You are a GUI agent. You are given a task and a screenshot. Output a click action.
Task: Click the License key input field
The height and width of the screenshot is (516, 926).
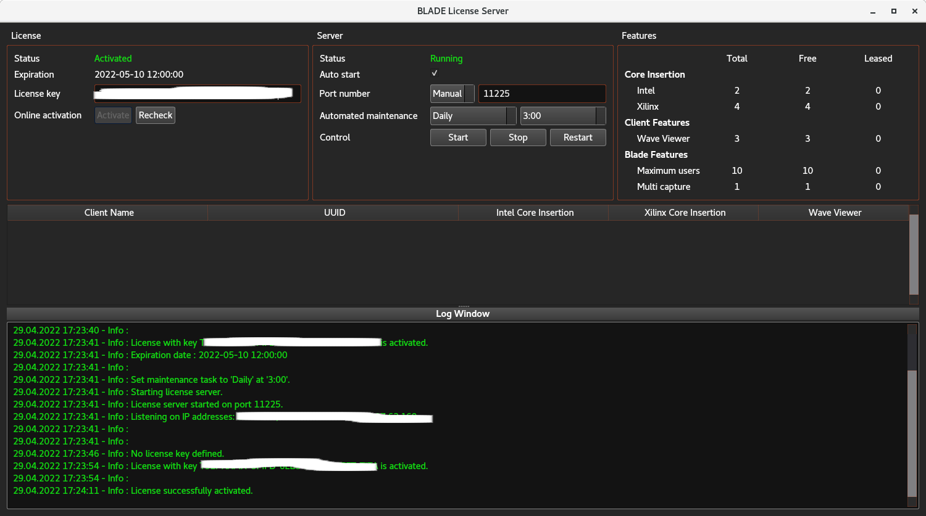pos(198,94)
